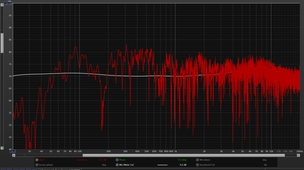Click the Sep 7 trace label

(42, 160)
